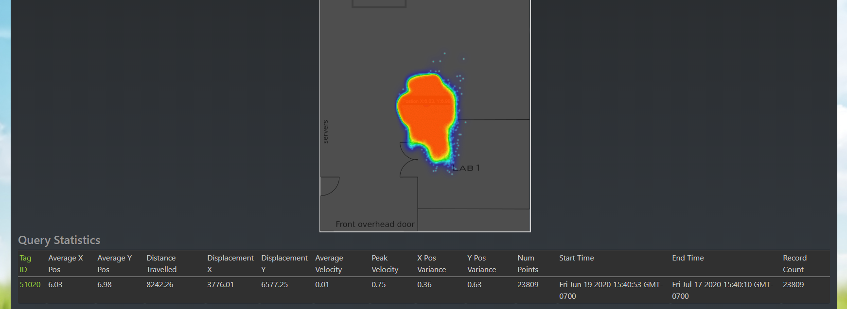This screenshot has height=309, width=847.
Task: Click the Fri Jul 17 2020 end time cell
Action: (723, 290)
